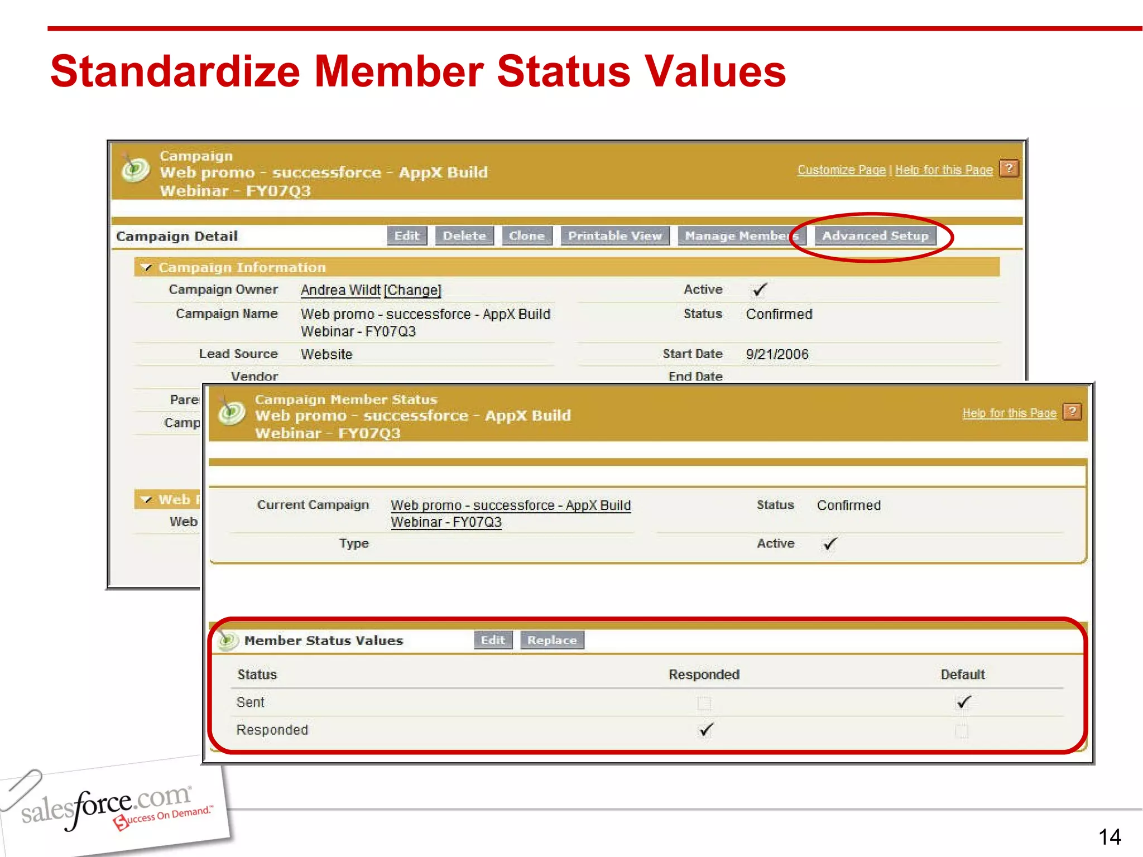The height and width of the screenshot is (857, 1143).
Task: Toggle the Responded checkbox for Sent row
Action: pyautogui.click(x=704, y=703)
